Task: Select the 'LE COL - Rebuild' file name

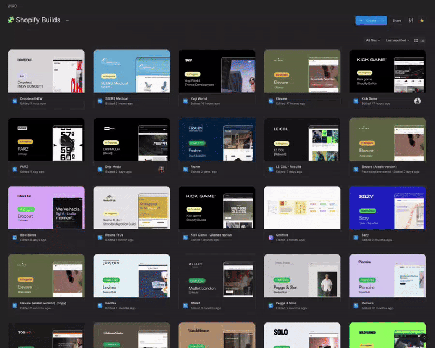Action: click(289, 167)
